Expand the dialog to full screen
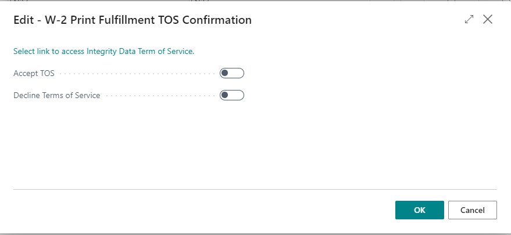Image resolution: width=511 pixels, height=235 pixels. coord(469,20)
